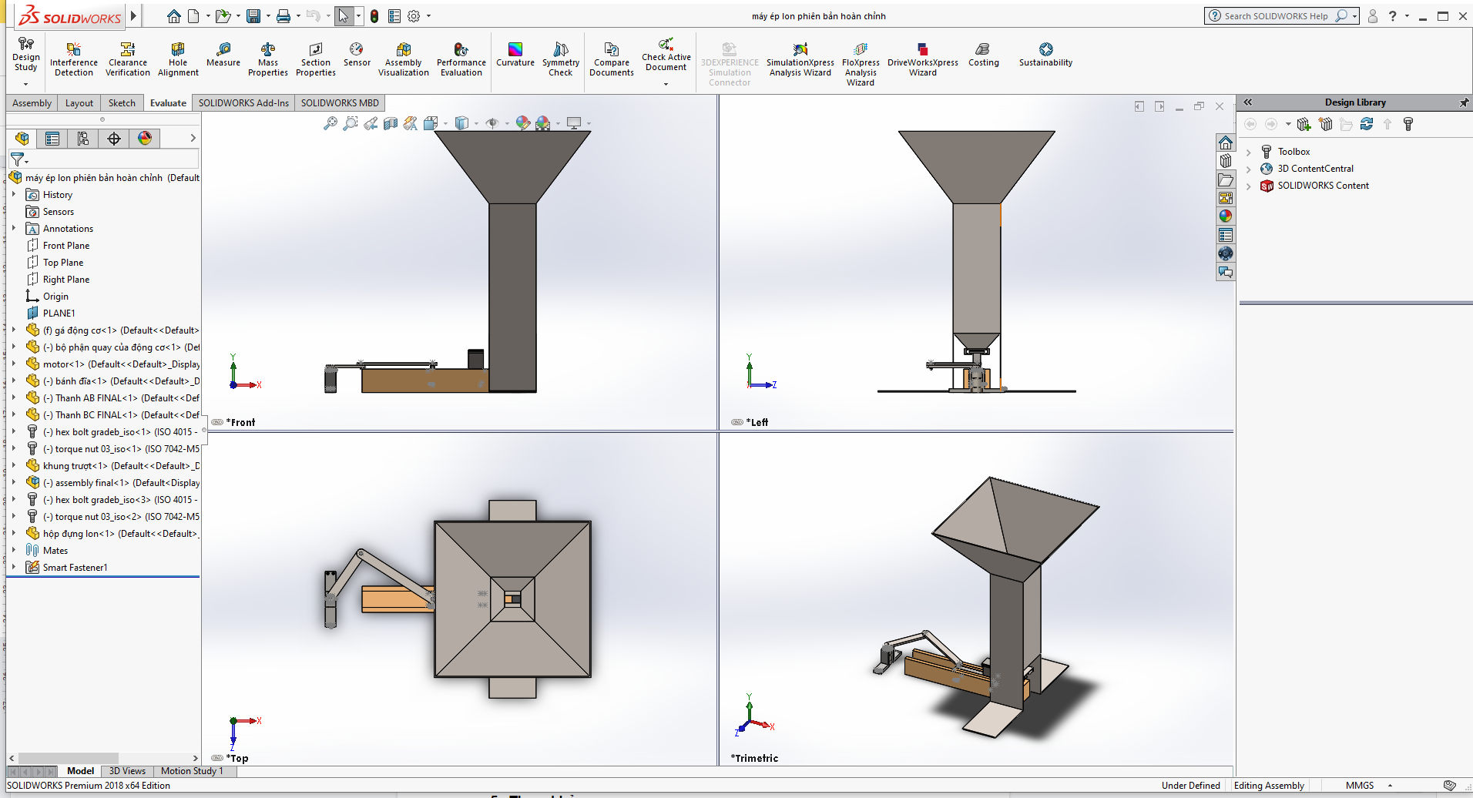
Task: Open the Edit Appearance color tool
Action: (x=522, y=122)
